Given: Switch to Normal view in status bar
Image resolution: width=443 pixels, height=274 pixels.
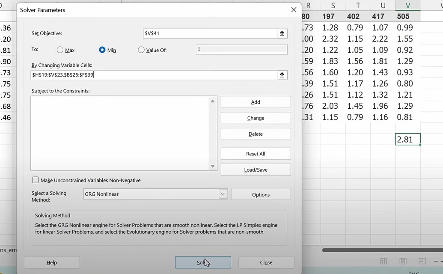Looking at the screenshot, I should [x=384, y=261].
